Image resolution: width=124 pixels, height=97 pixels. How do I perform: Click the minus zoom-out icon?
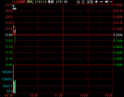101,2
